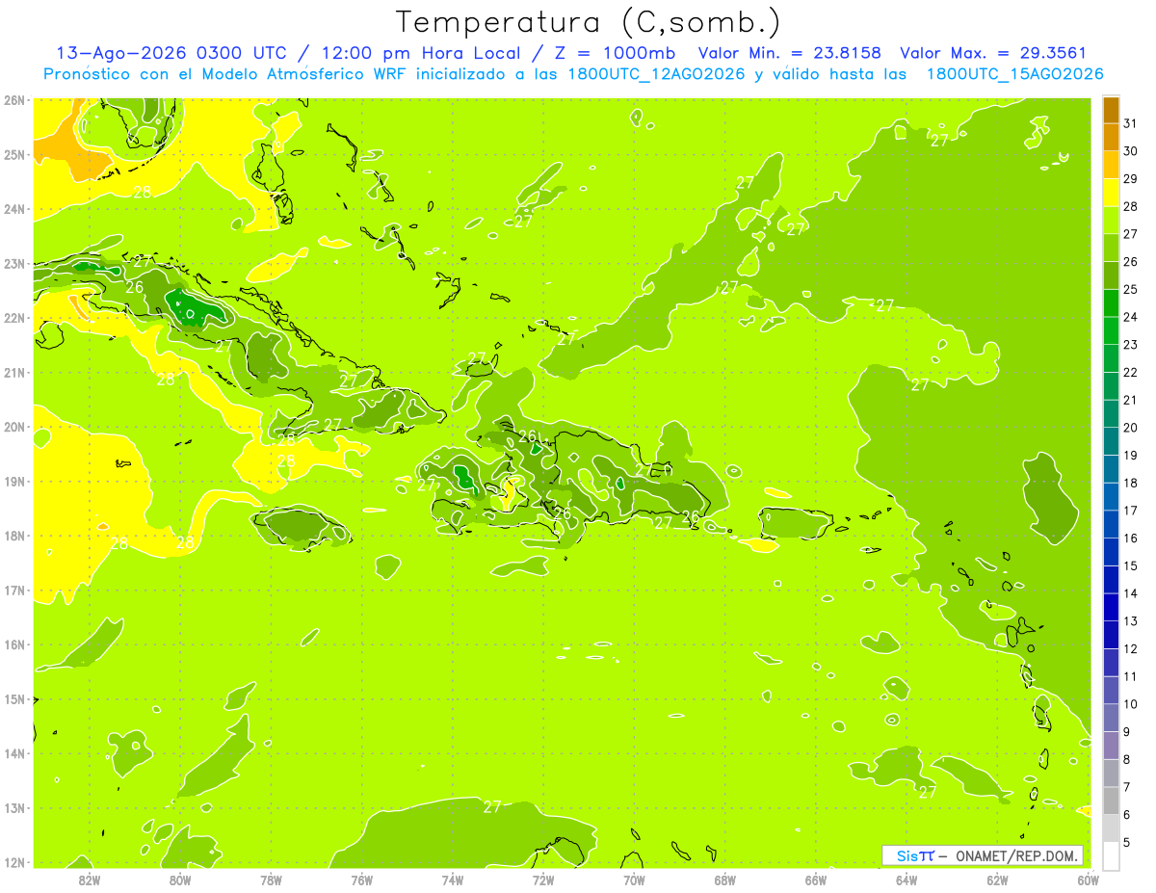1156x893 pixels.
Task: Click the longitude label "78W"
Action: click(x=271, y=880)
